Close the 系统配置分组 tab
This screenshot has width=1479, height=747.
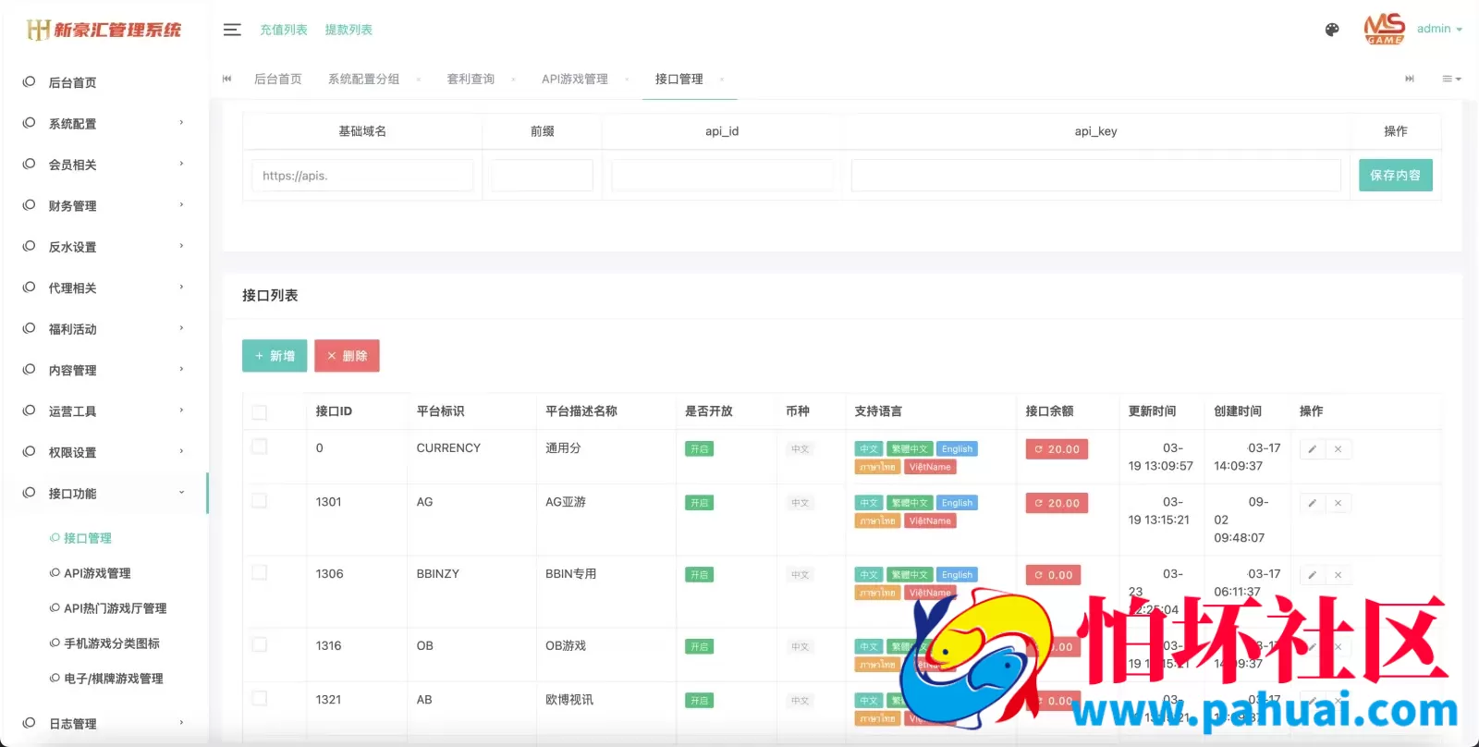(x=418, y=80)
